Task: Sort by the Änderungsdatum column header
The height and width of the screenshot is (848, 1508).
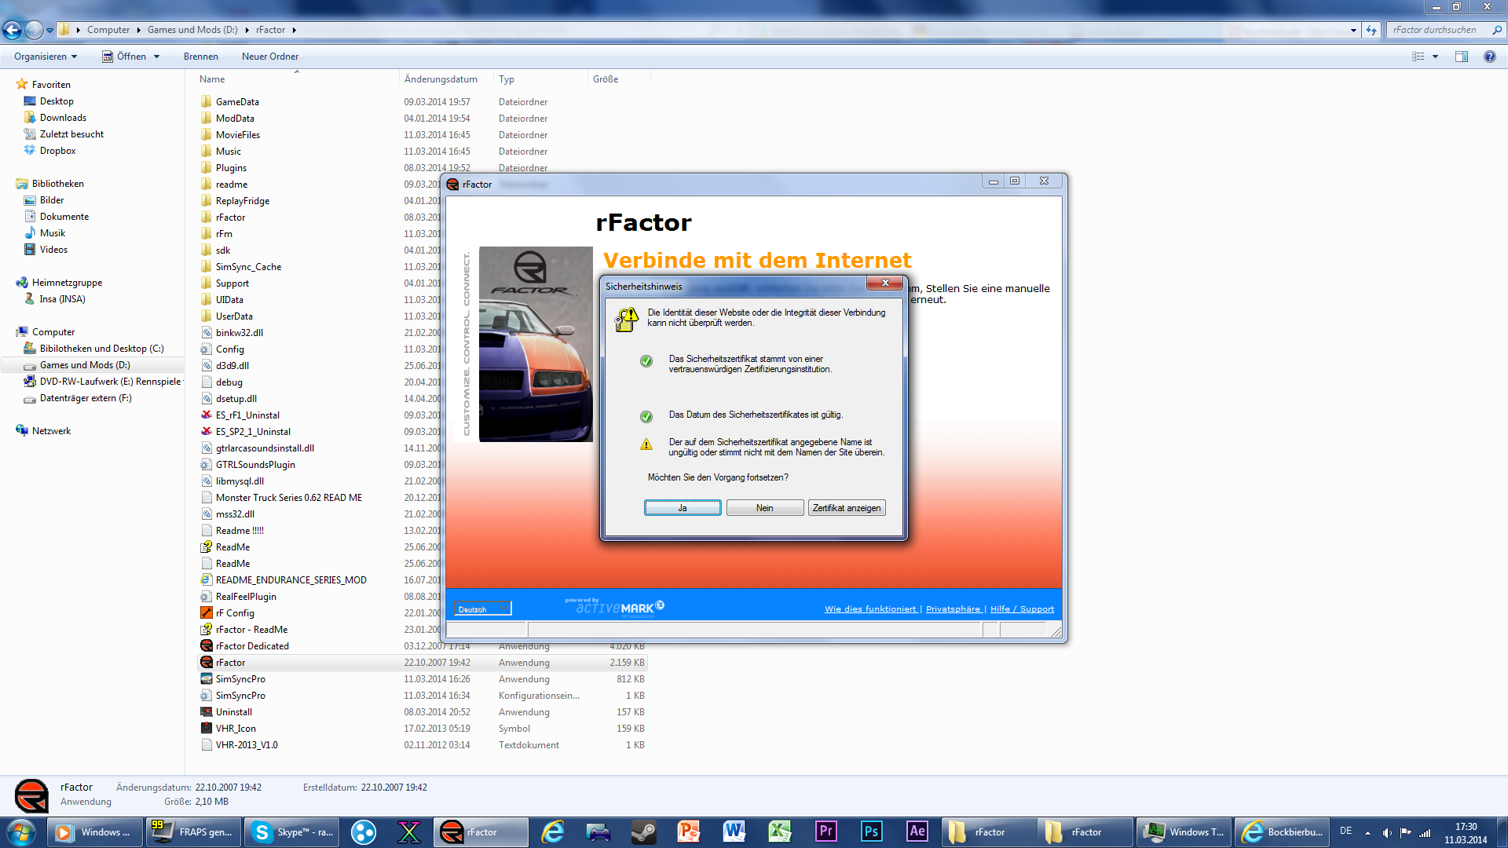Action: [x=441, y=79]
